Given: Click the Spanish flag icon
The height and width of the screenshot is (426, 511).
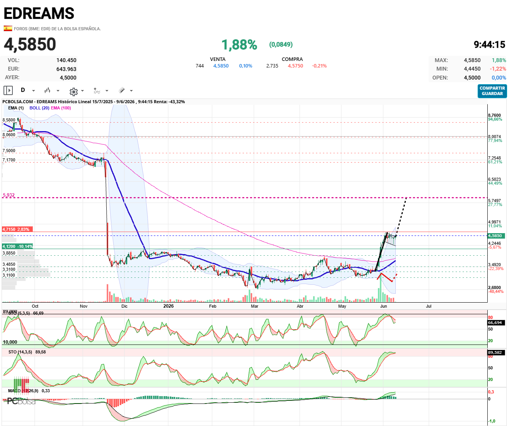Looking at the screenshot, I should click(x=8, y=28).
